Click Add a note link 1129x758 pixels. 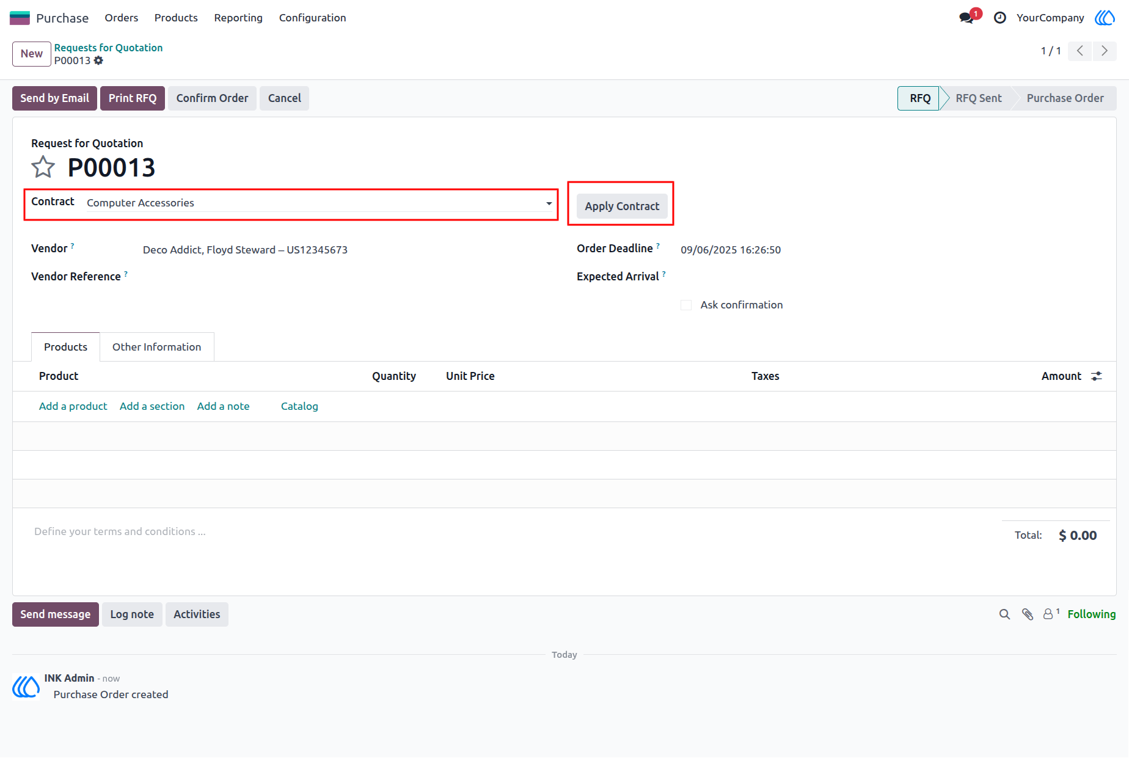click(x=223, y=406)
